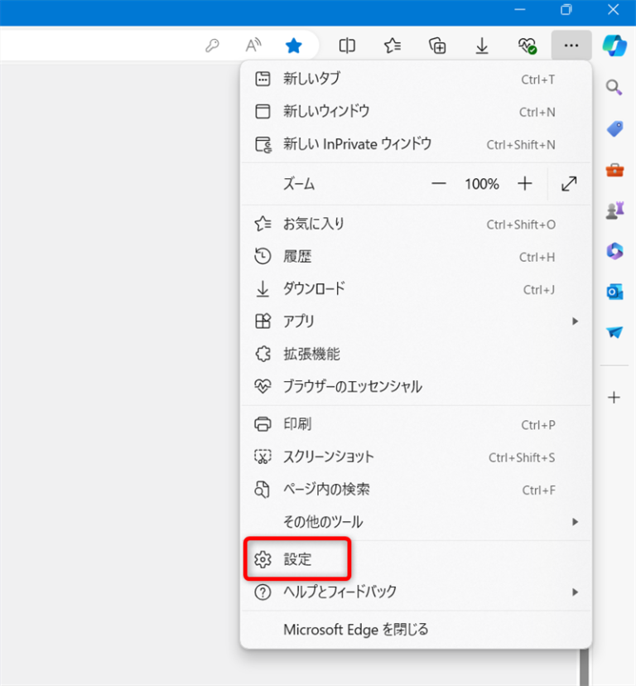
Task: Open the Browser Essentials heart toolbar icon
Action: tap(527, 46)
